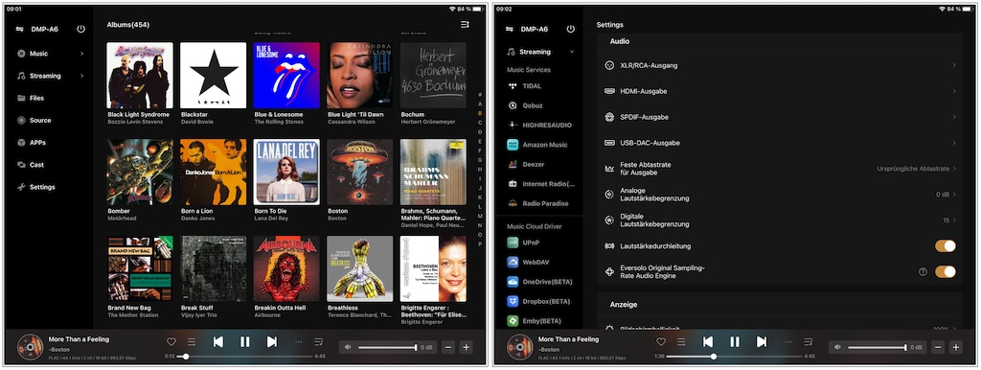Increase volume with plus button in left player

466,347
